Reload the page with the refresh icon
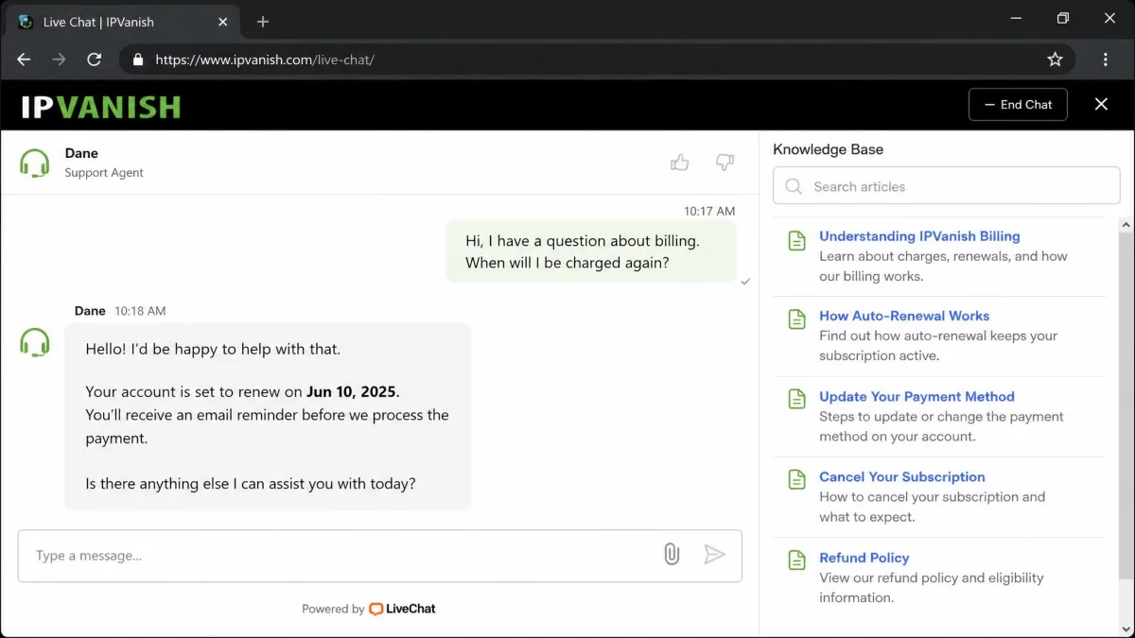Screen dimensions: 1135x638 (94, 60)
